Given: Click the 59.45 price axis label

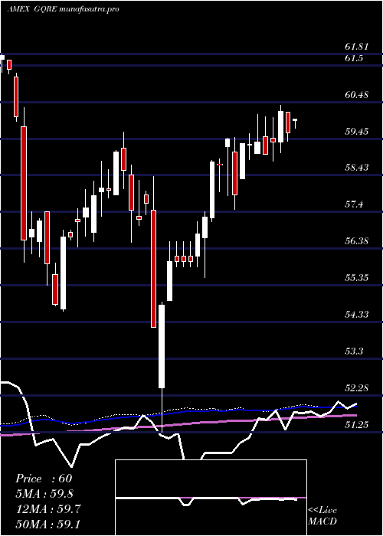Looking at the screenshot, I should click(x=357, y=131).
